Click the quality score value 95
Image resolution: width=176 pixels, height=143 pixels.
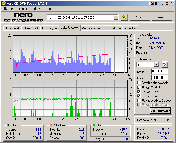(168, 120)
